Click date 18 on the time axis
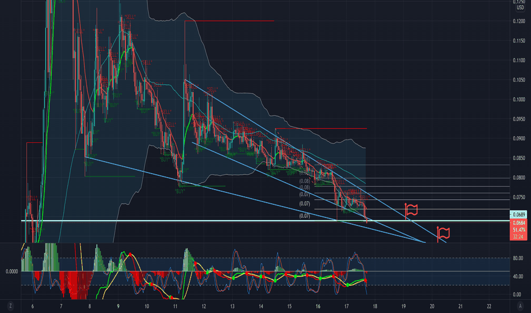This screenshot has height=313, width=531. point(375,306)
